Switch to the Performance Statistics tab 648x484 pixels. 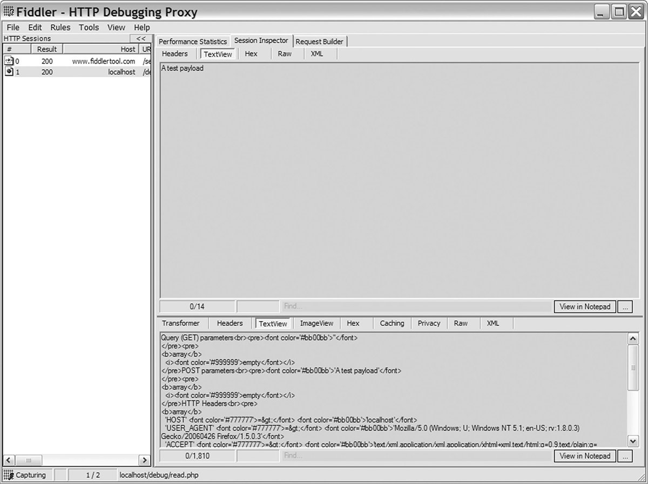[193, 42]
